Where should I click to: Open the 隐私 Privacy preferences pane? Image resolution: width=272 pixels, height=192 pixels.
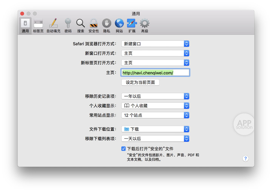click(x=107, y=26)
